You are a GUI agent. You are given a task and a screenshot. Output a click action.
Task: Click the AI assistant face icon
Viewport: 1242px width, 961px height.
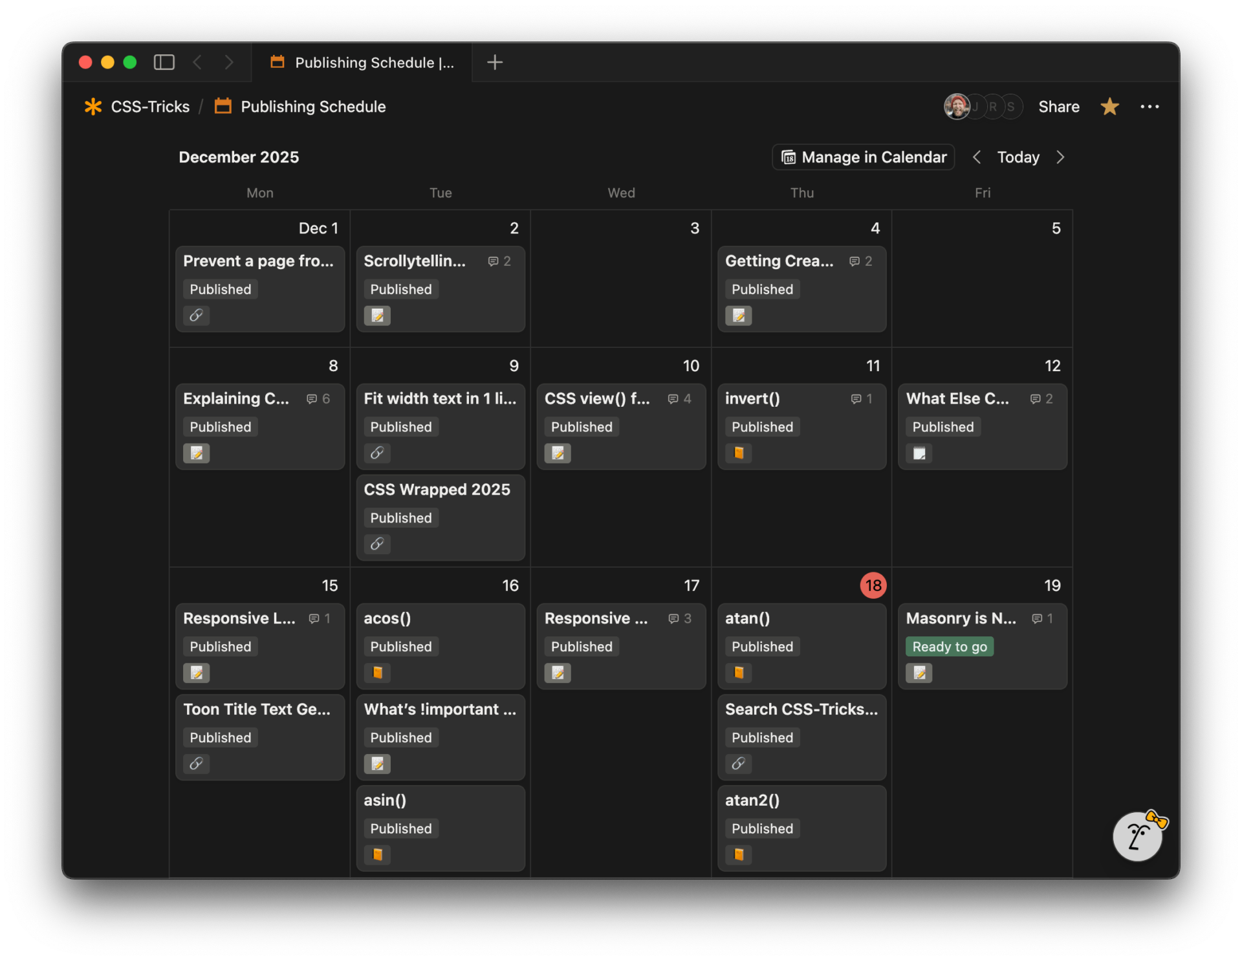click(x=1137, y=837)
